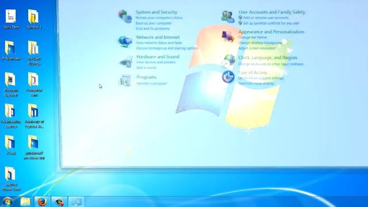Viewport: 368px width, 207px height.
Task: Click Choose homegroup and sharing options
Action: 167,48
